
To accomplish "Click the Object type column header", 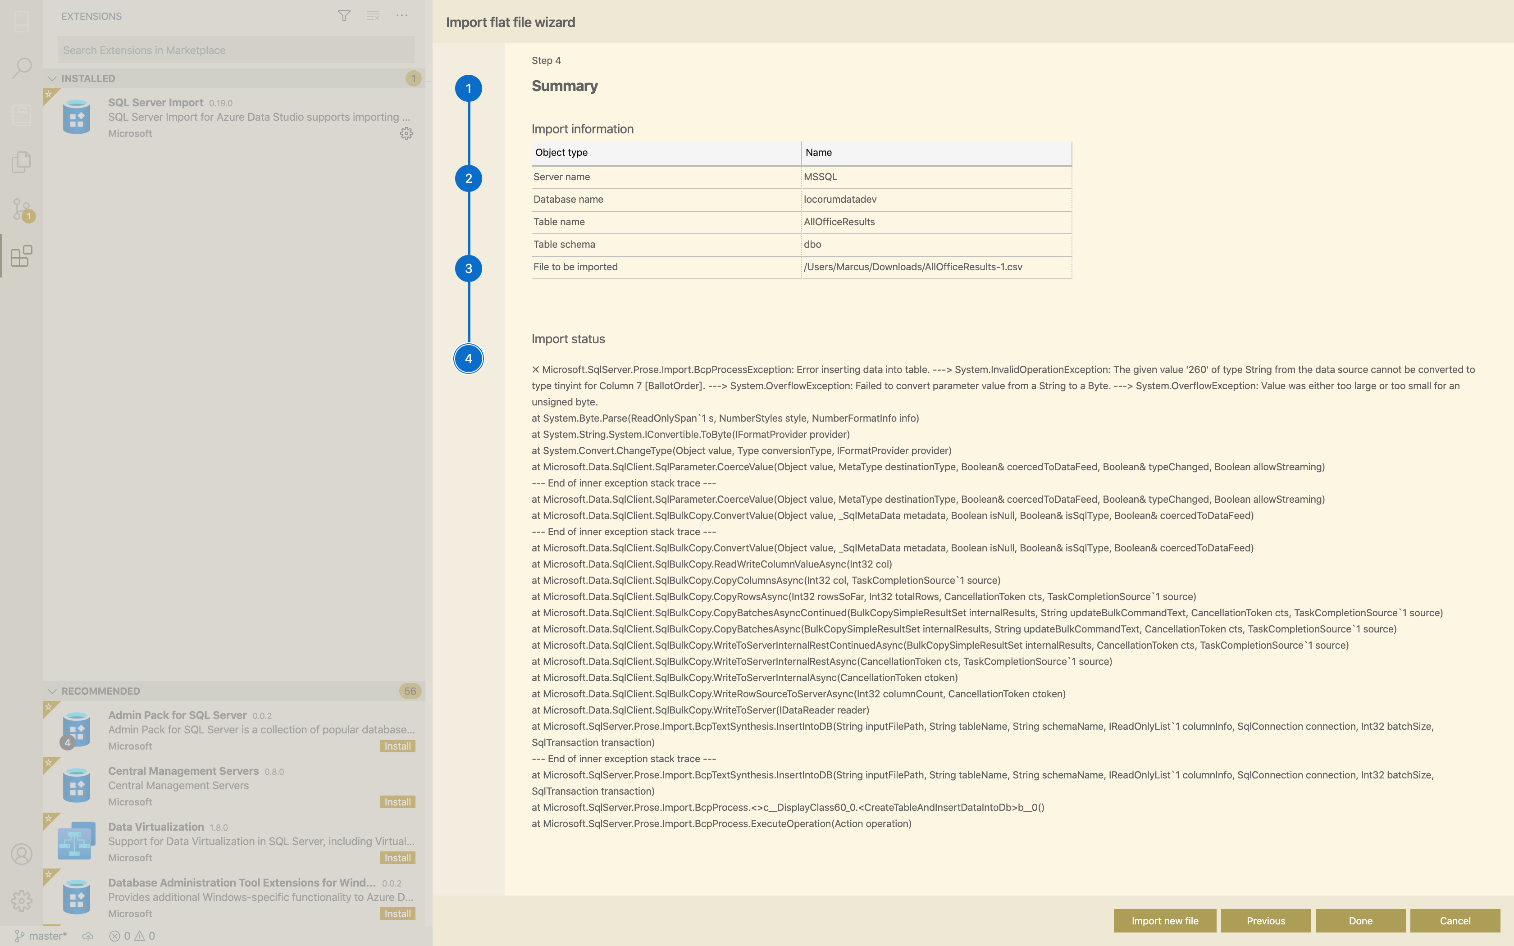I will click(x=666, y=153).
